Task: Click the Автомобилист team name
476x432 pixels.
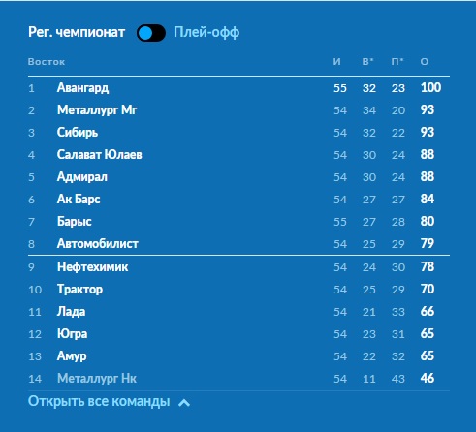Action: pyautogui.click(x=98, y=244)
